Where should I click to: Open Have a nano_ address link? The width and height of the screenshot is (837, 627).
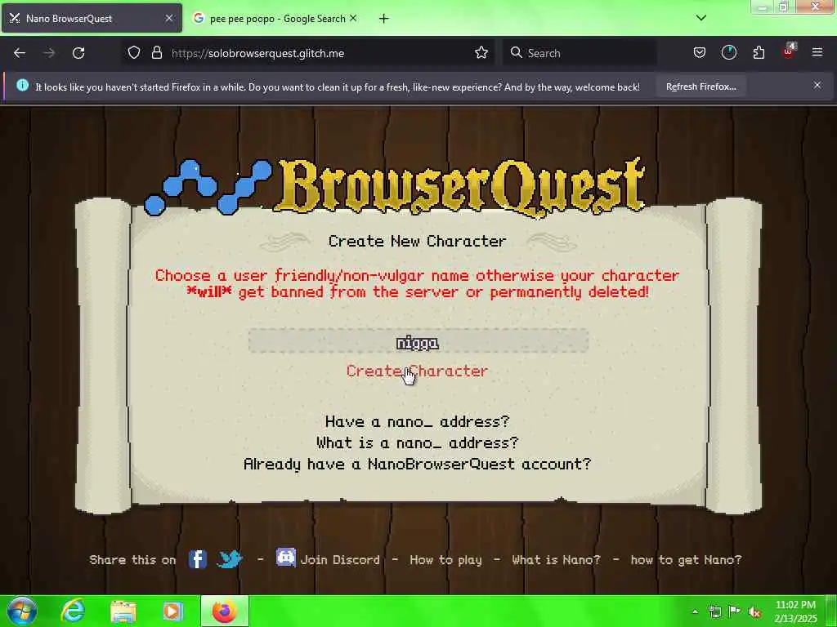(x=417, y=422)
